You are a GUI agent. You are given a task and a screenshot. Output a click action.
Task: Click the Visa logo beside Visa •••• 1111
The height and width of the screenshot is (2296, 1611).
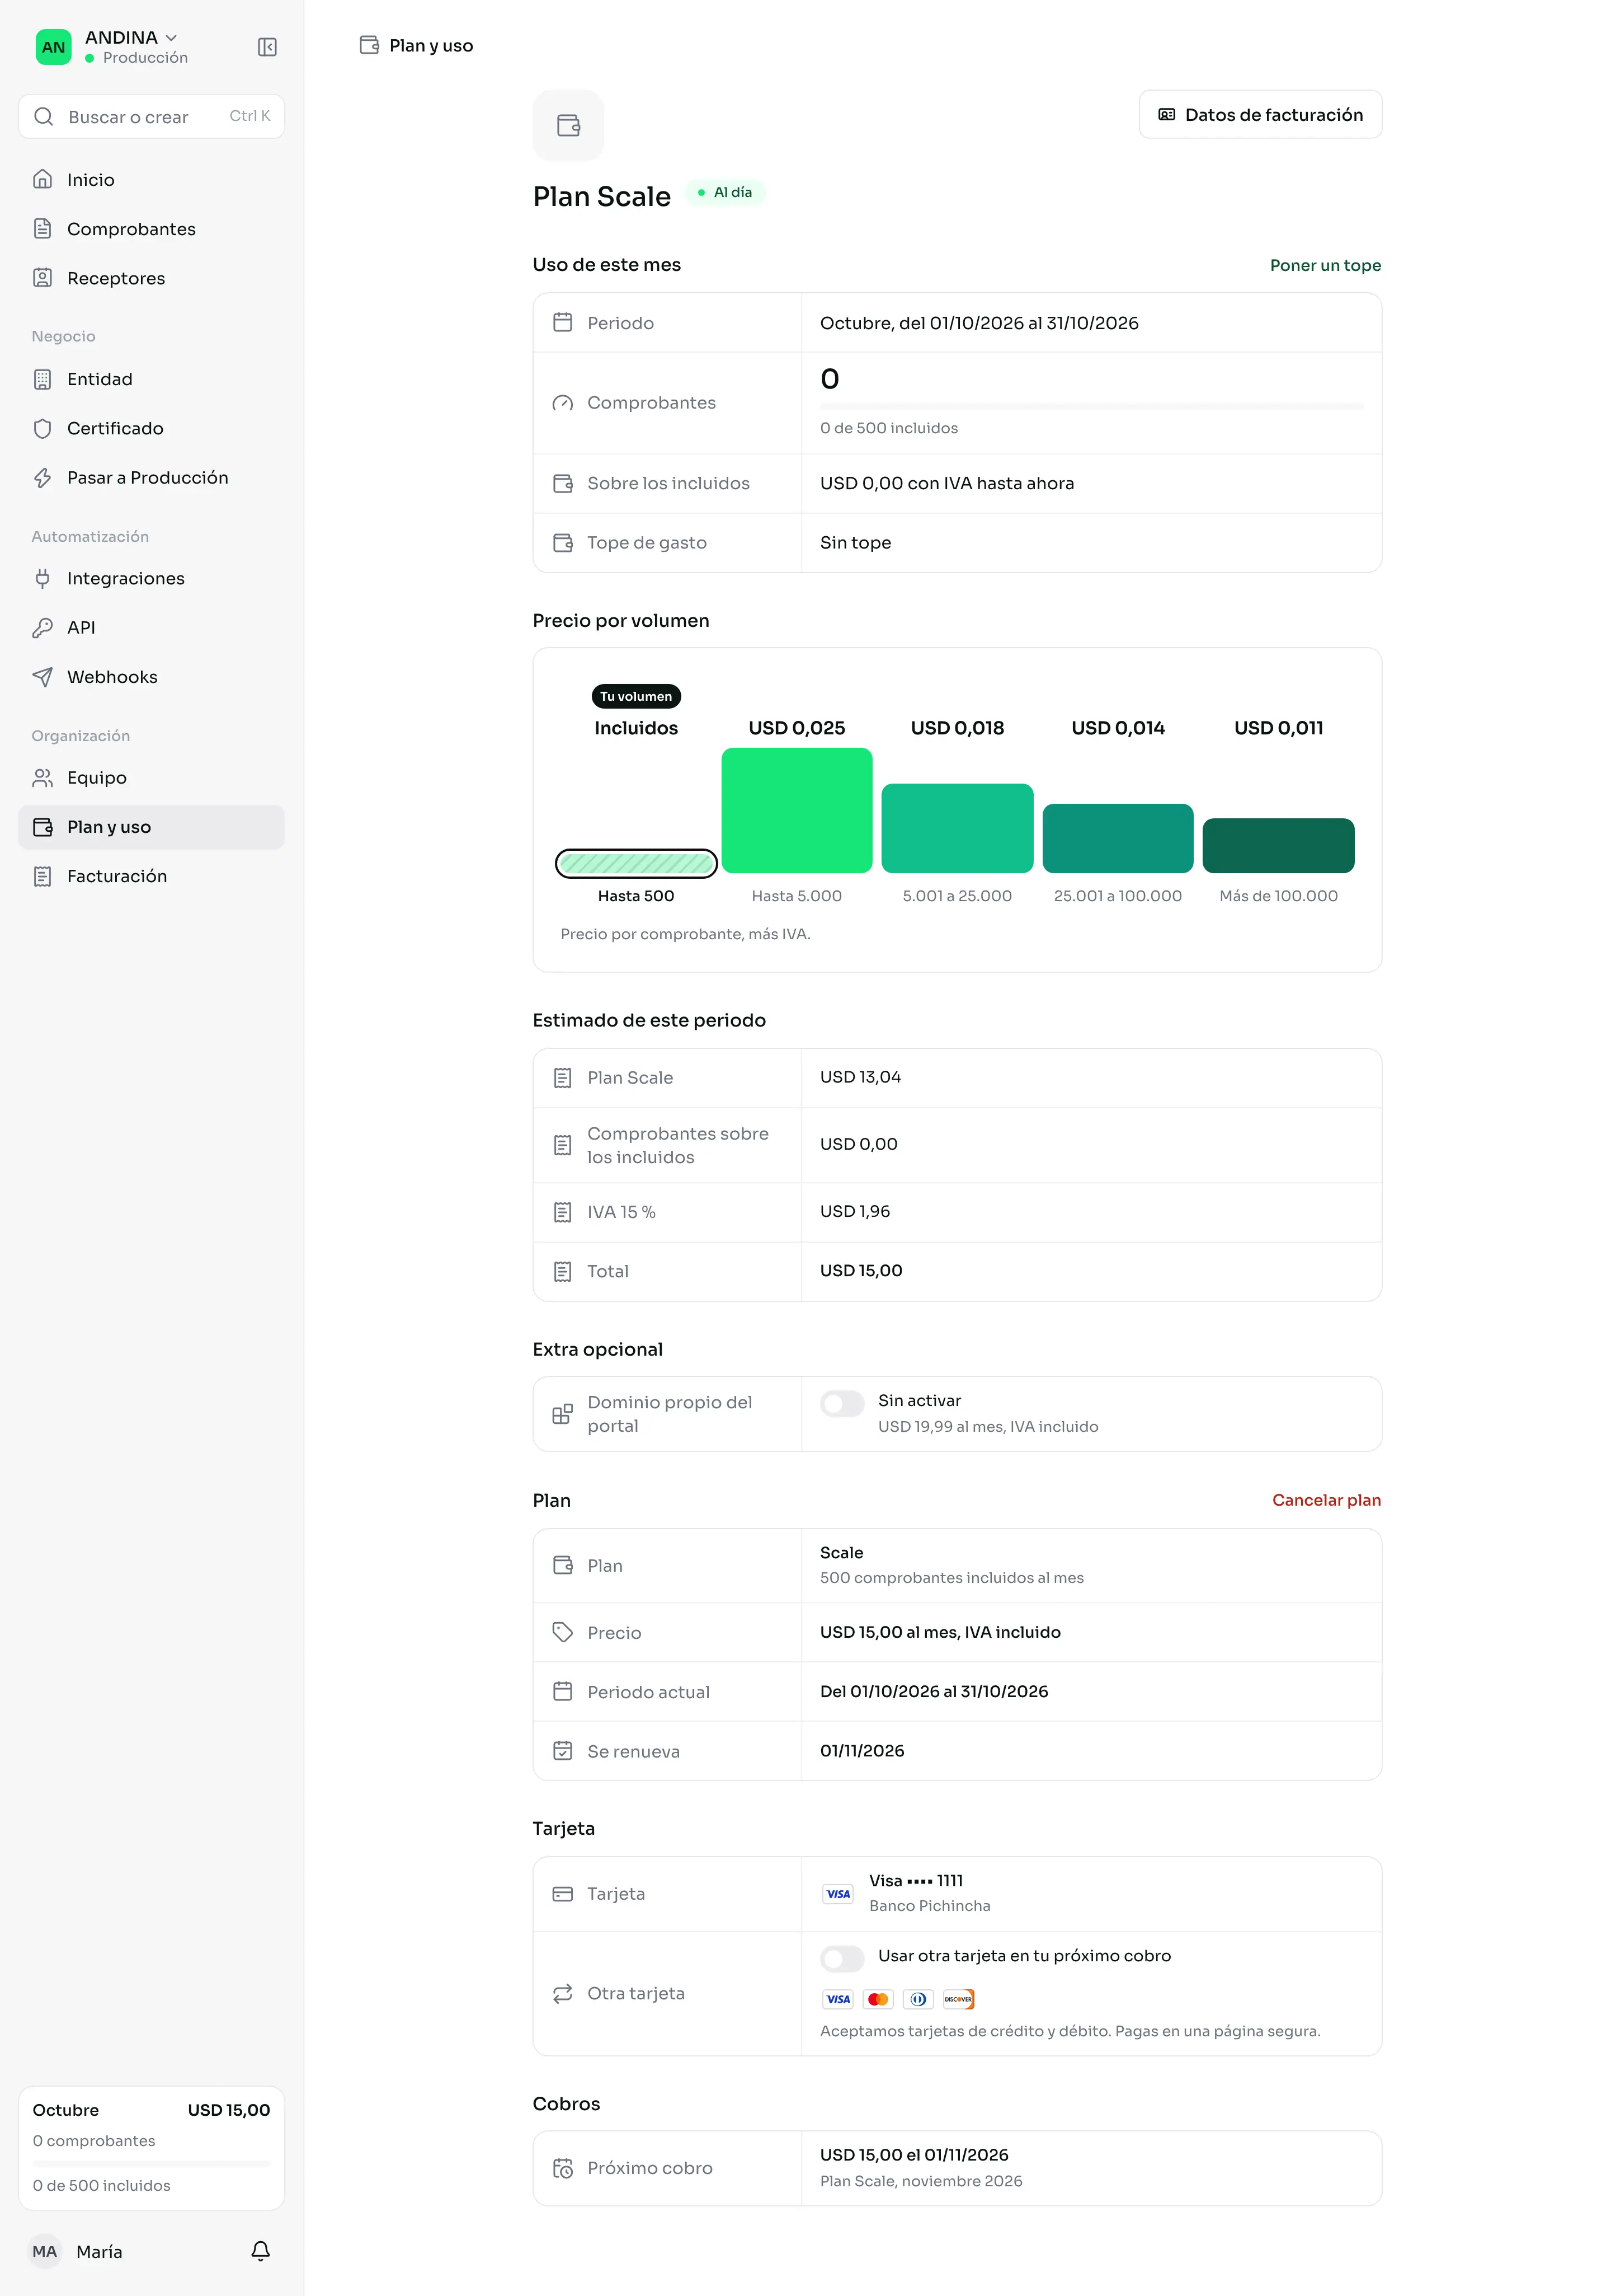click(x=837, y=1894)
